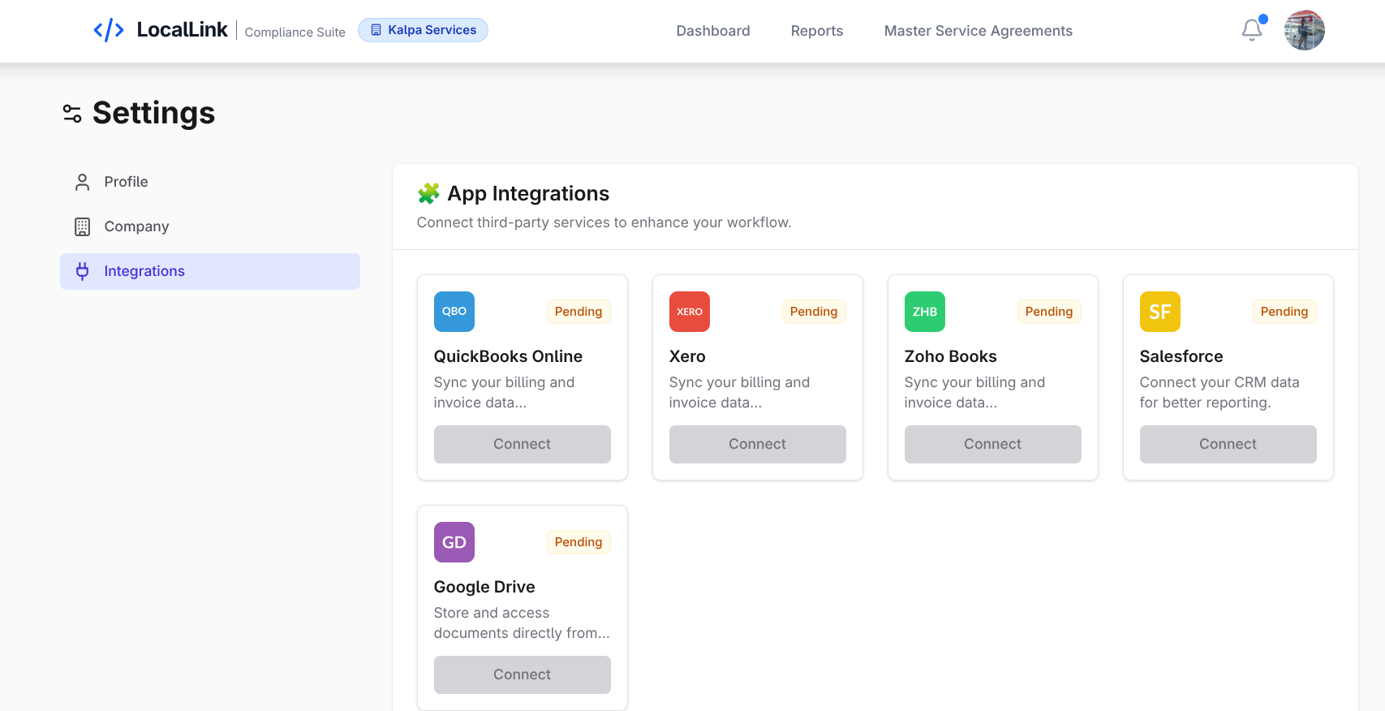Click the yellow Salesforce SF icon
Image resolution: width=1385 pixels, height=711 pixels.
[1159, 312]
